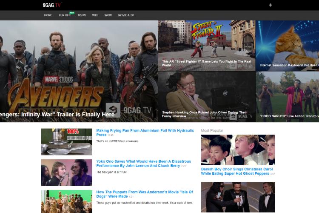Click the 9GAG.TV logo
Screen dimensions: 319x213
point(51,5)
